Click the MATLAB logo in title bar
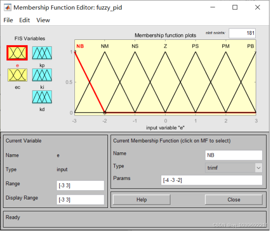Viewport: 270px width, 231px height. coord(7,7)
